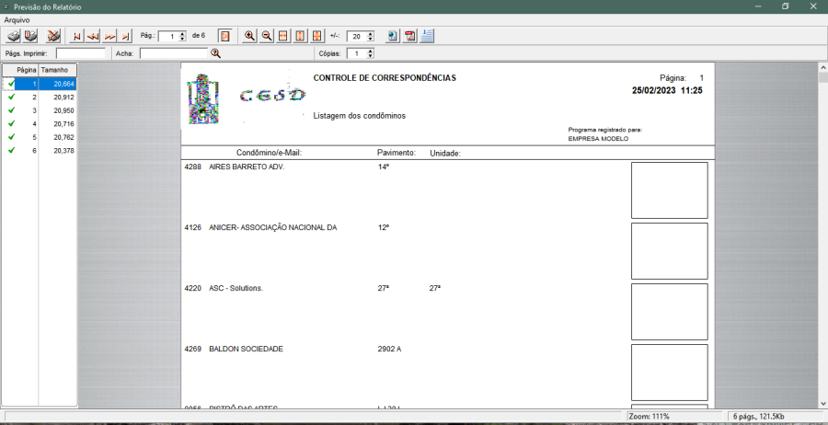Advance to the next page
This screenshot has height=425, width=828.
tap(109, 36)
